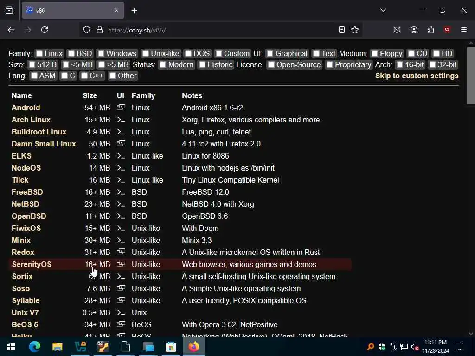Expand the list all tabs dropdown arrow

click(x=383, y=10)
